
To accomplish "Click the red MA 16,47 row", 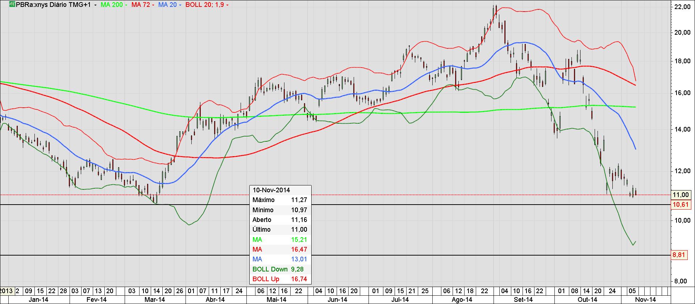I will coord(280,249).
